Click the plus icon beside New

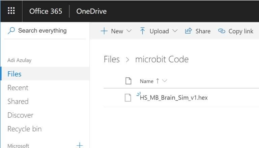[x=104, y=31]
